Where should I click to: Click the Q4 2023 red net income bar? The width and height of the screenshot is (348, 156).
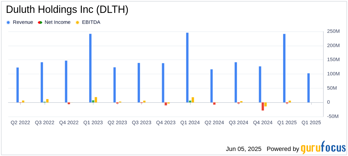166,104
